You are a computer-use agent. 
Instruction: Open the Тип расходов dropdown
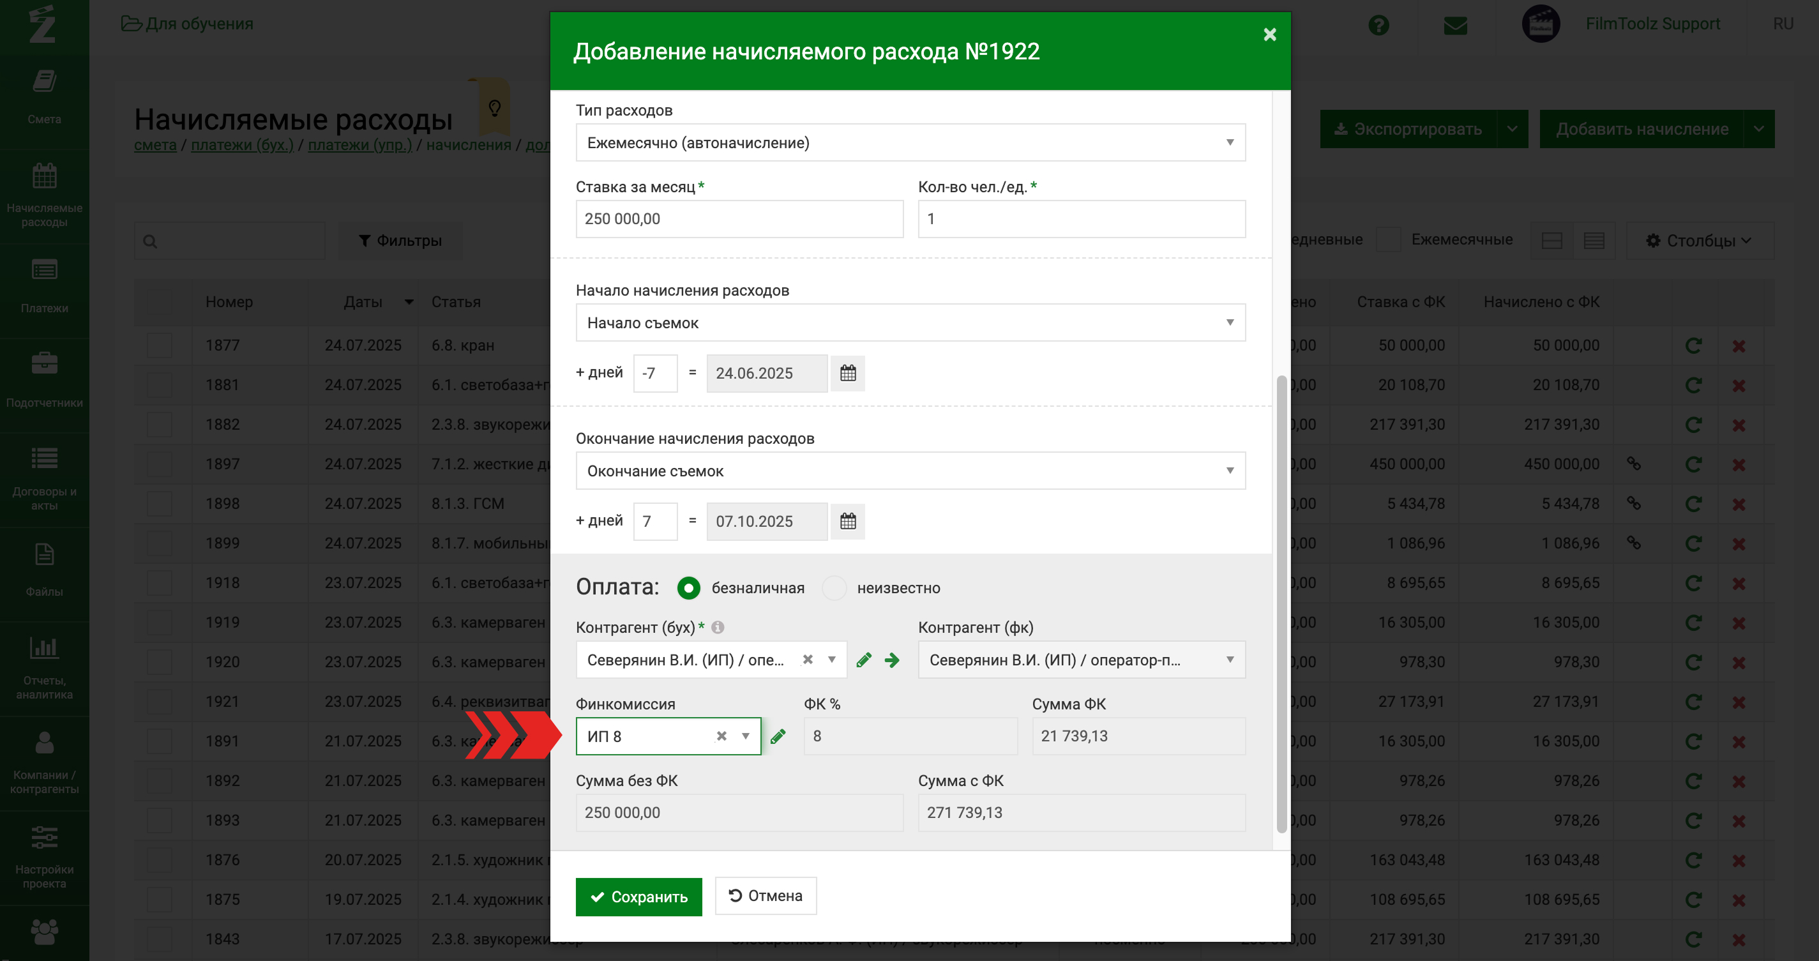(910, 142)
